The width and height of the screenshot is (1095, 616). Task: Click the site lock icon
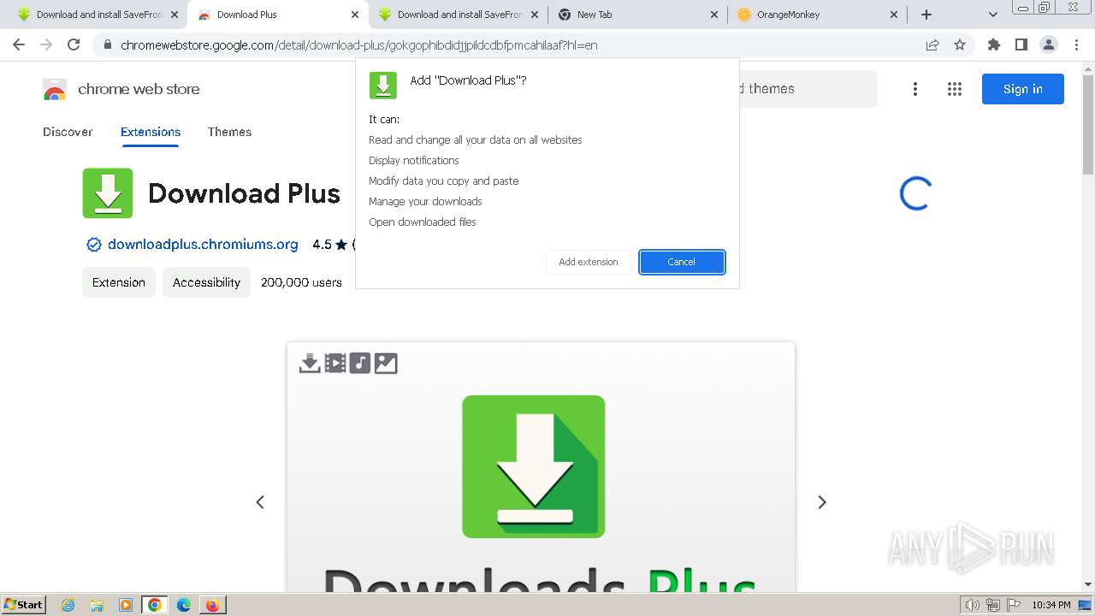[107, 44]
